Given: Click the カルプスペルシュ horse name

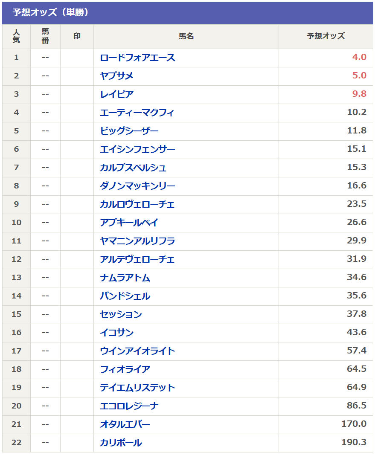Looking at the screenshot, I should [x=133, y=168].
